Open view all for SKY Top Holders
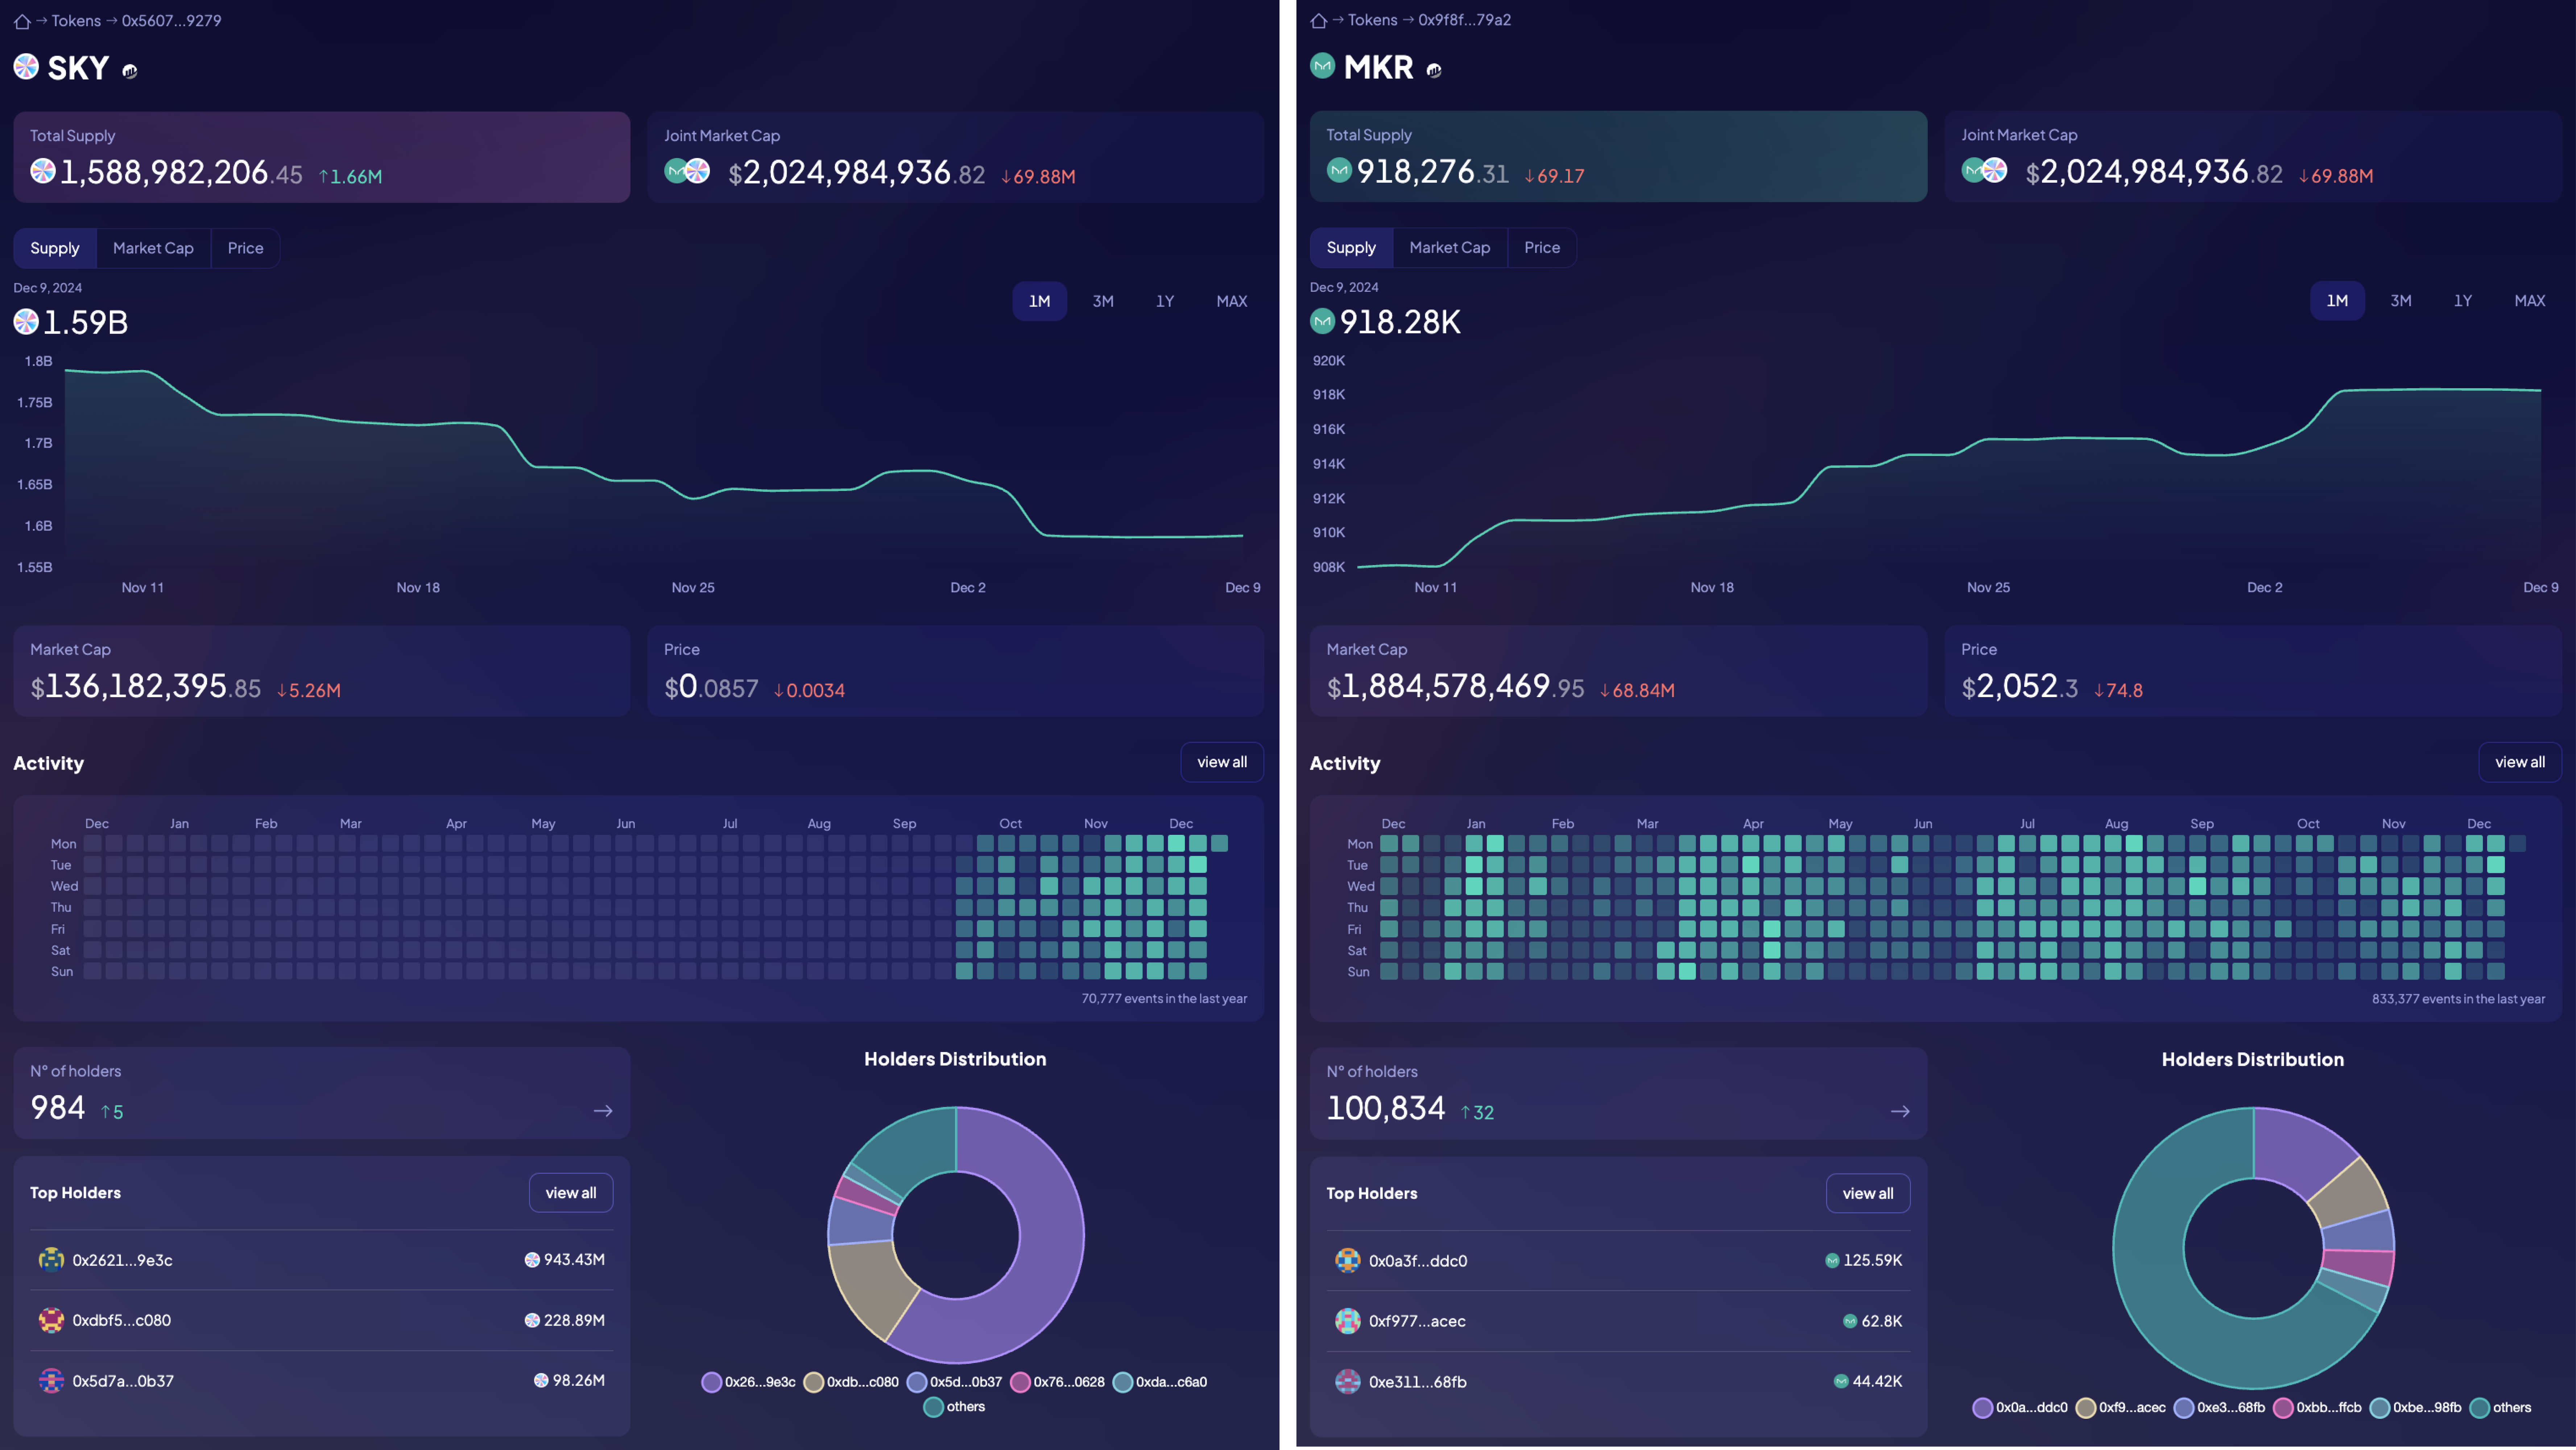Image resolution: width=2576 pixels, height=1450 pixels. 571,1193
